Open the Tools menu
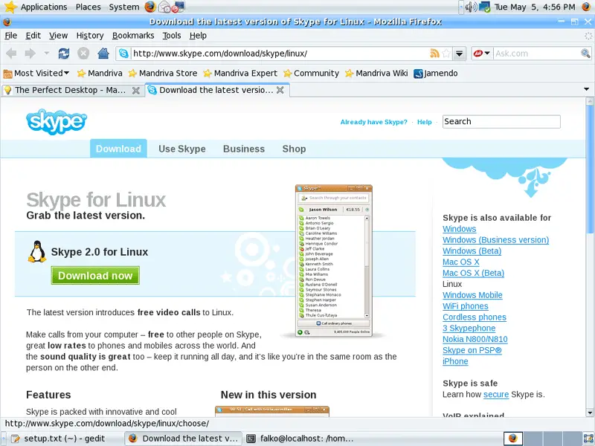 [x=172, y=36]
